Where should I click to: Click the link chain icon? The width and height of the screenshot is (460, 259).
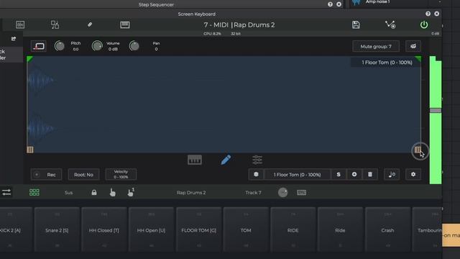(x=90, y=24)
